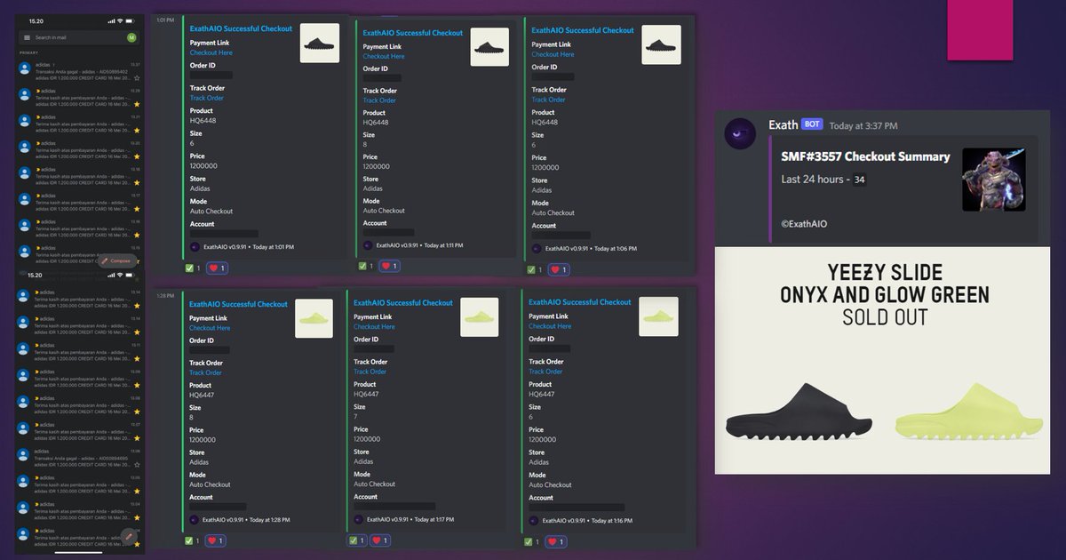Click the Glow Green Yeezy Slide image
Viewport: 1066px width, 560px height.
tap(969, 411)
